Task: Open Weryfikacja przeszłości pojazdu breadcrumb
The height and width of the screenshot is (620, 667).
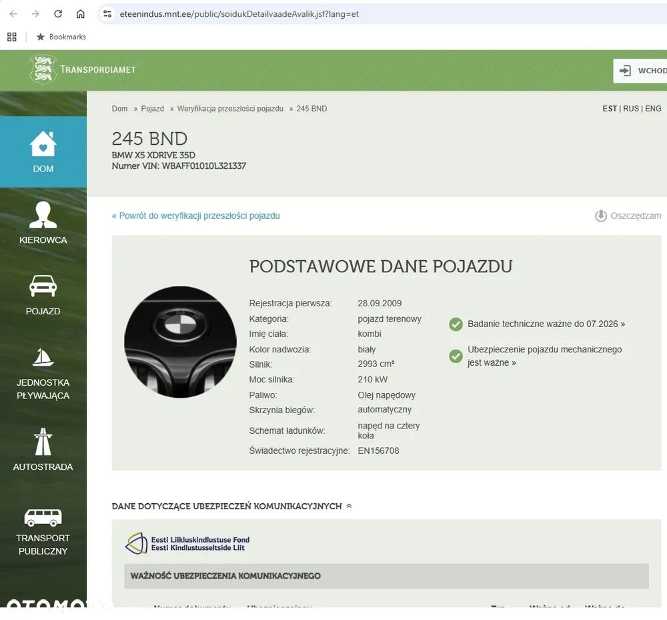Action: click(x=230, y=109)
